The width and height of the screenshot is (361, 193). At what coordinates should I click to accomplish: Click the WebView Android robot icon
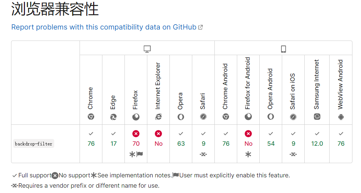341,117
